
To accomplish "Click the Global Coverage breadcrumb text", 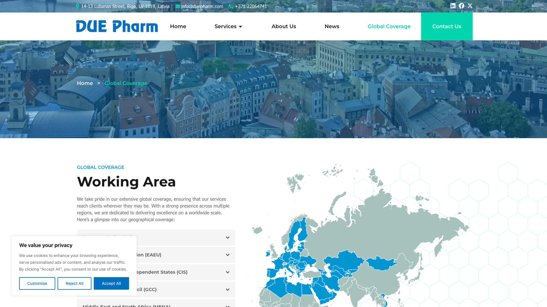I will (126, 83).
